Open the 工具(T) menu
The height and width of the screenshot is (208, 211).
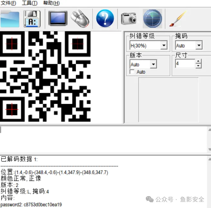(30, 3)
